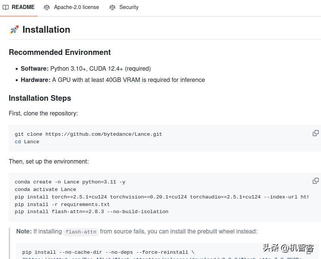The height and width of the screenshot is (259, 321).
Task: Click the 'cd Lance' command line
Action: 27,142
